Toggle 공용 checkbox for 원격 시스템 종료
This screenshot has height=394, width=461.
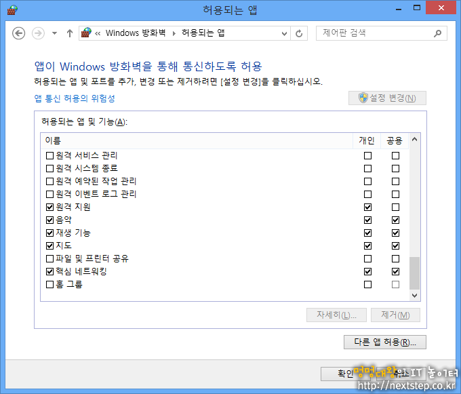[x=395, y=168]
